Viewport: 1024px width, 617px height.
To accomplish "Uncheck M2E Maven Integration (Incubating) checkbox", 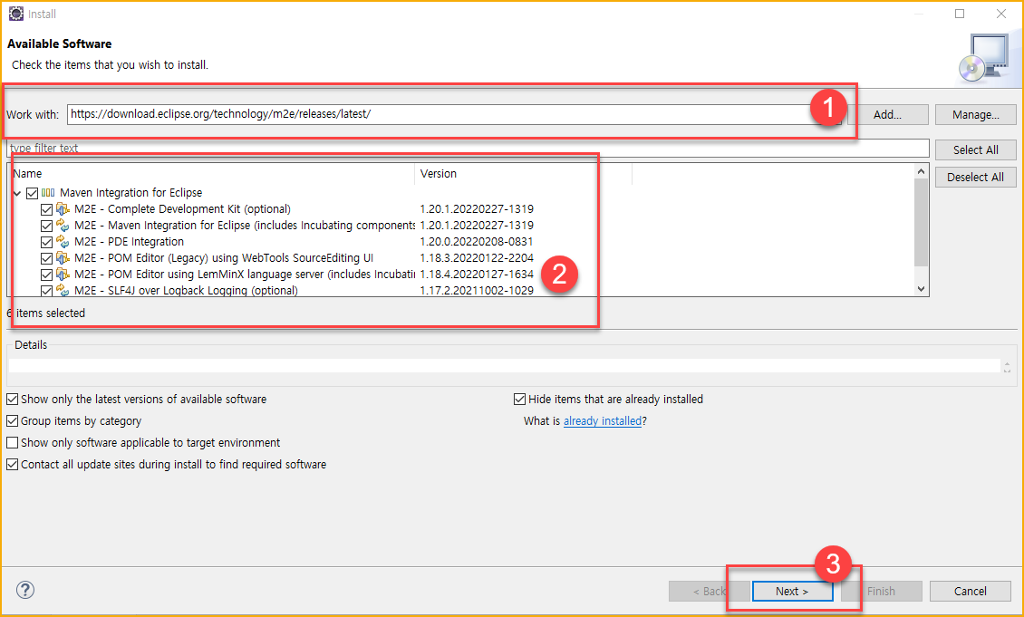I will 46,226.
